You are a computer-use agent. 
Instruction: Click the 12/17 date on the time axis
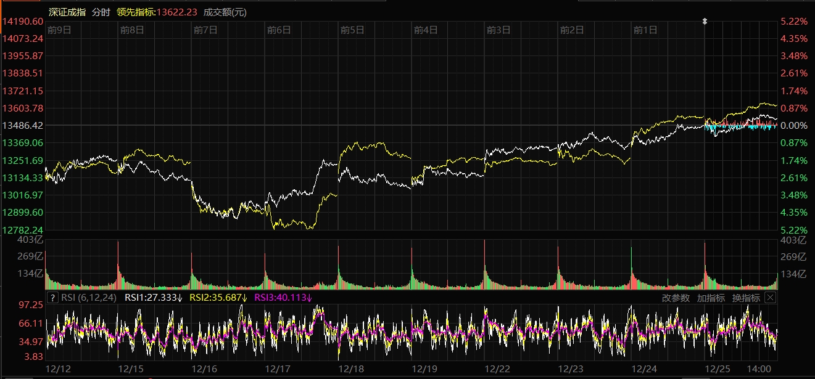[278, 369]
